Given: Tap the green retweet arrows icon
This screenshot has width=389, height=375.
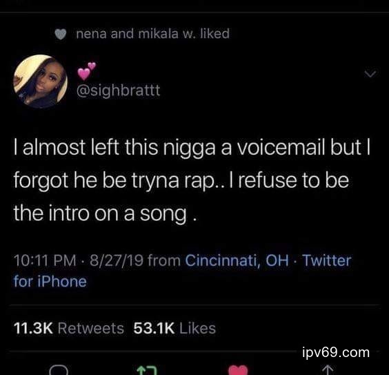Looking at the screenshot, I should (x=147, y=371).
